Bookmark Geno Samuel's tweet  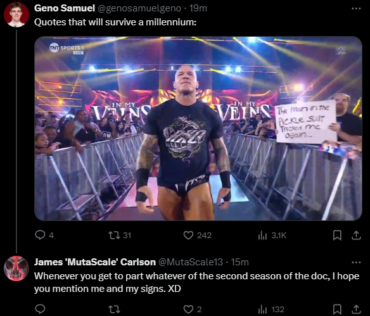point(337,235)
